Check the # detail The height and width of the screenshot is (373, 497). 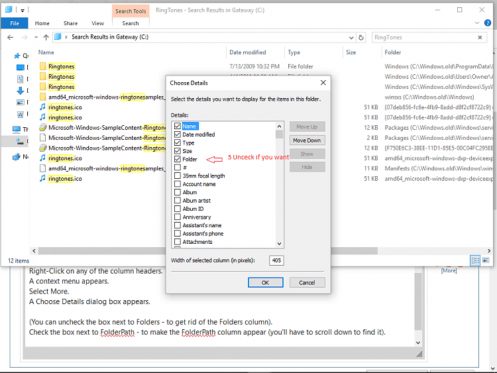click(178, 168)
